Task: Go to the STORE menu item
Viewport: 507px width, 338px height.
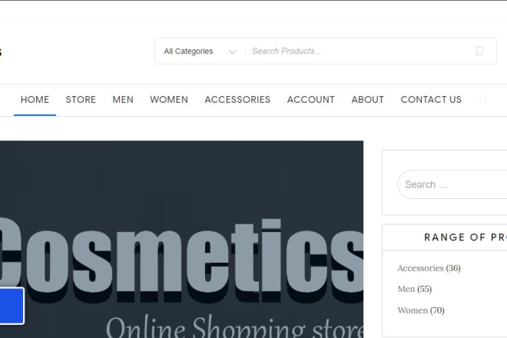Action: coord(81,100)
